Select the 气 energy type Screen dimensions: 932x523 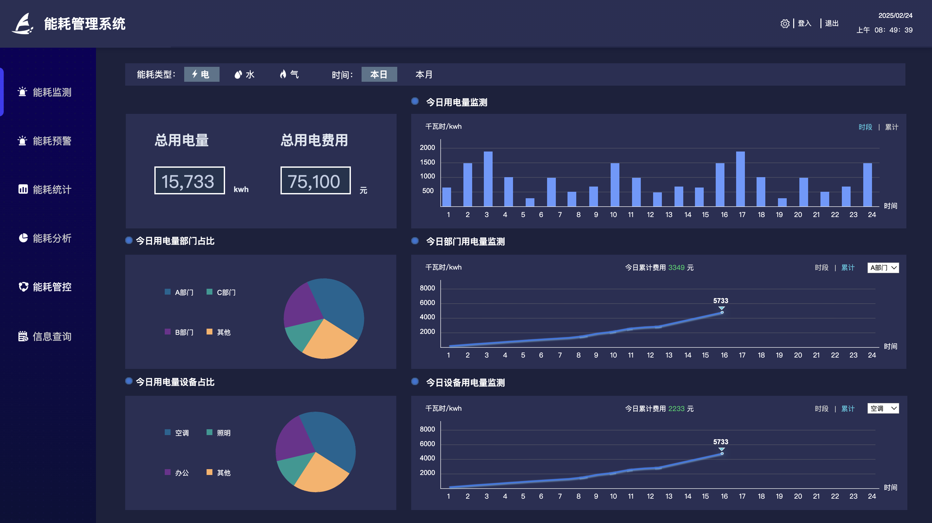pyautogui.click(x=289, y=74)
